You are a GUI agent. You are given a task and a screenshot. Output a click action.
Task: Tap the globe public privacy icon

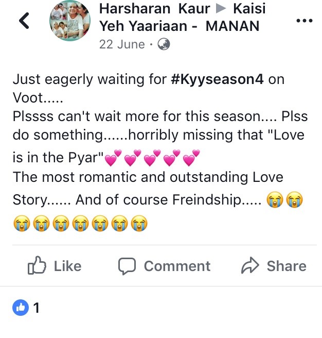[164, 44]
